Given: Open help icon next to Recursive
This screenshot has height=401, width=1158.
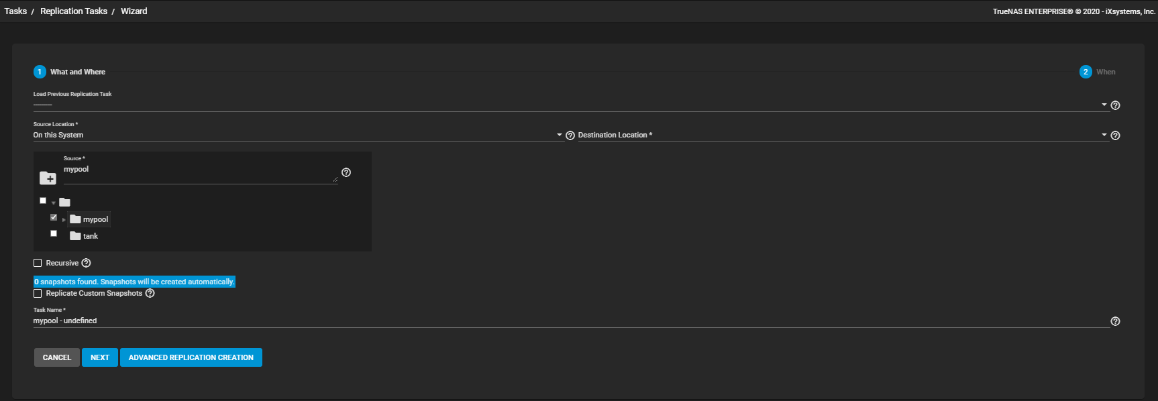Looking at the screenshot, I should (86, 263).
